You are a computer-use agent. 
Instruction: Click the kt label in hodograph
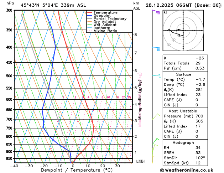click(166, 12)
